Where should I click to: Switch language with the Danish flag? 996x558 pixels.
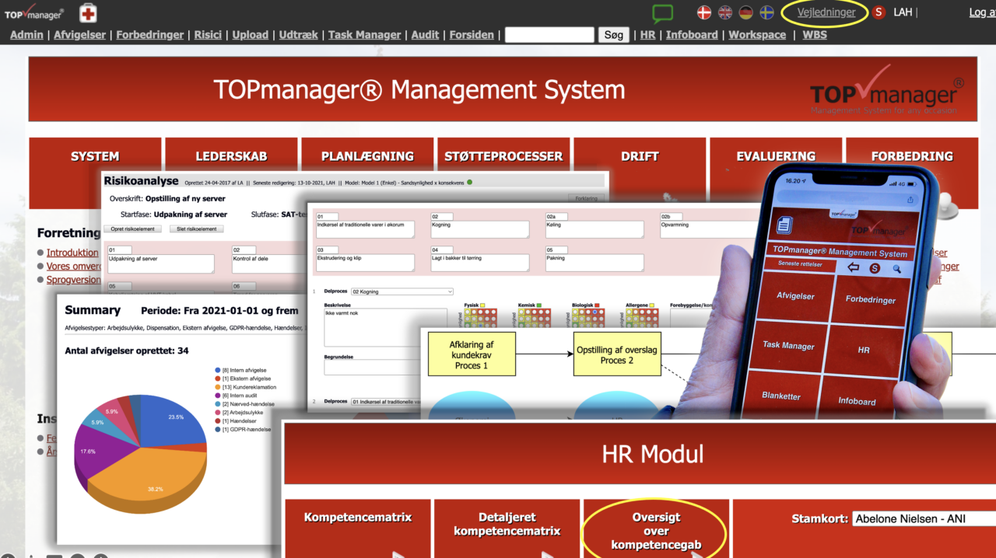click(x=703, y=12)
